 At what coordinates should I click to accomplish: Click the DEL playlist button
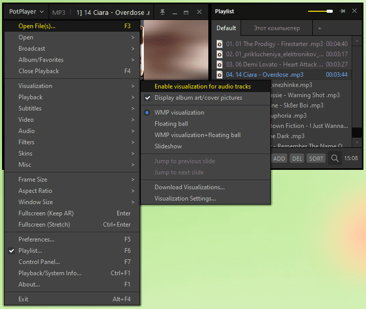297,159
